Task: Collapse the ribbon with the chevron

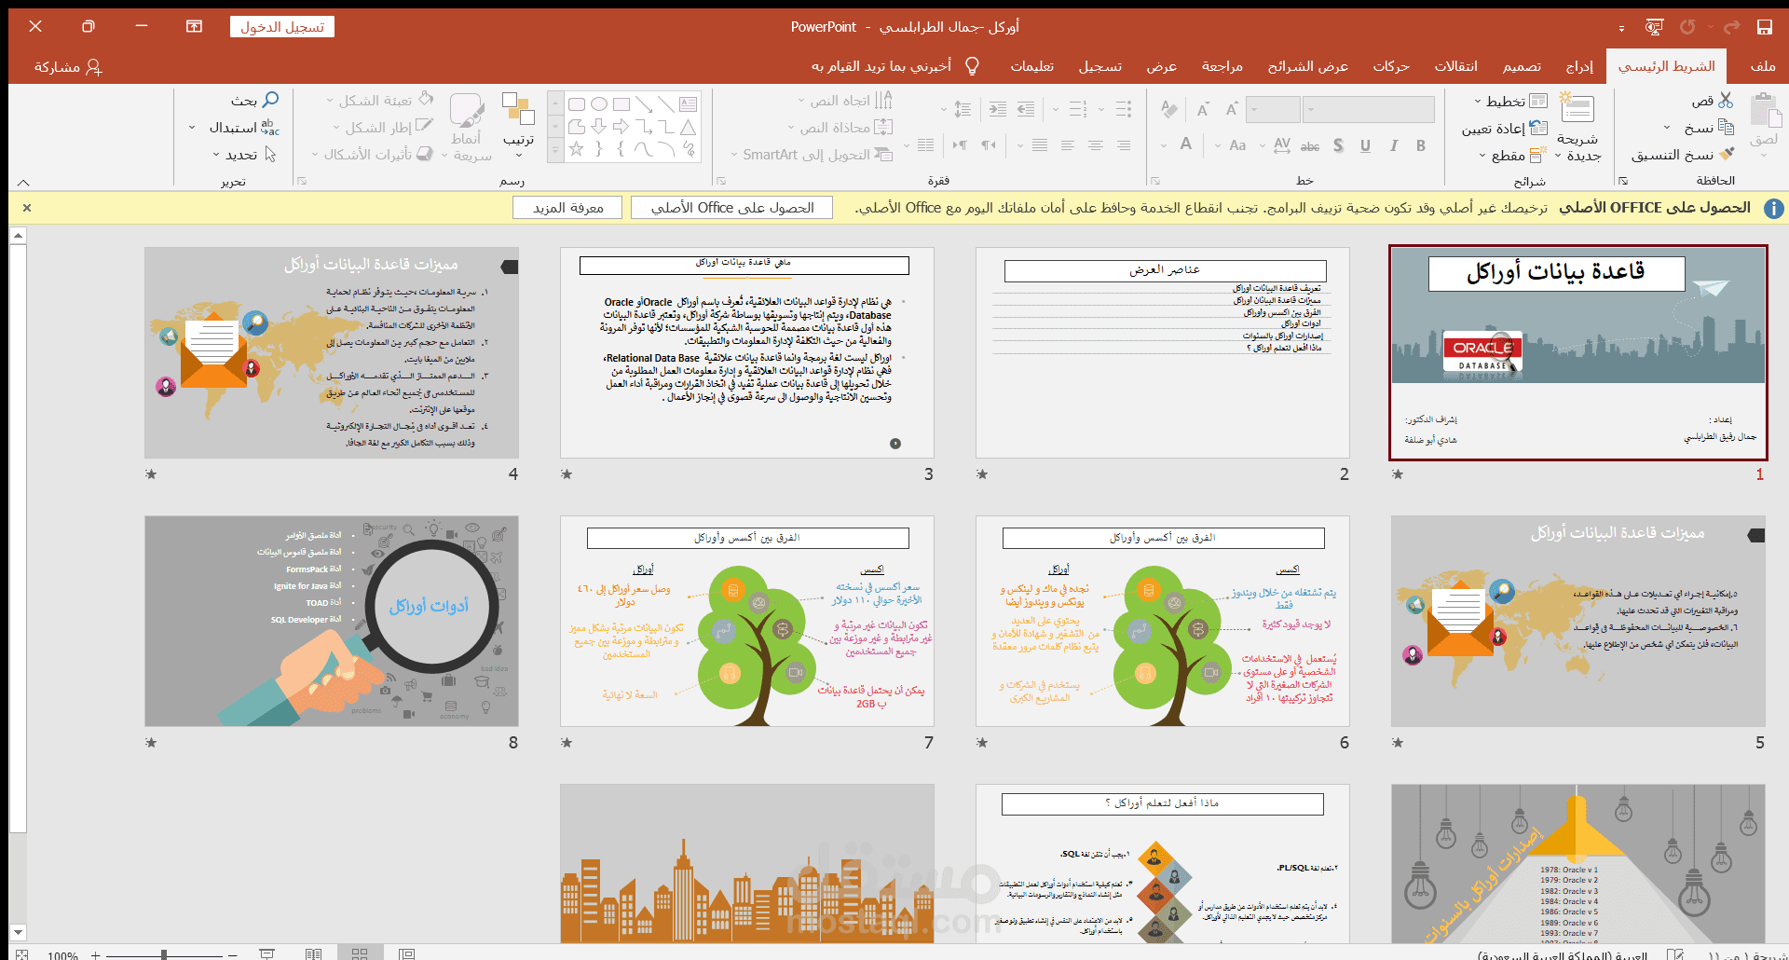Action: pyautogui.click(x=23, y=182)
